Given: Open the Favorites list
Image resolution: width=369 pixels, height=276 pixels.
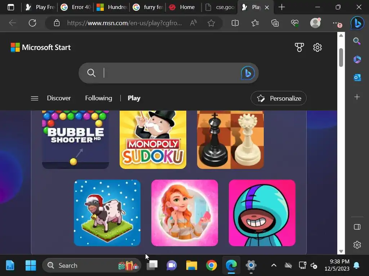Looking at the screenshot, I should tap(255, 23).
